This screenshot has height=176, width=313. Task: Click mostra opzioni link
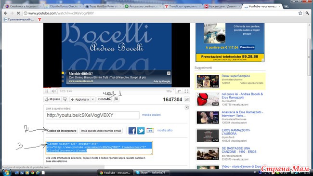point(151,115)
